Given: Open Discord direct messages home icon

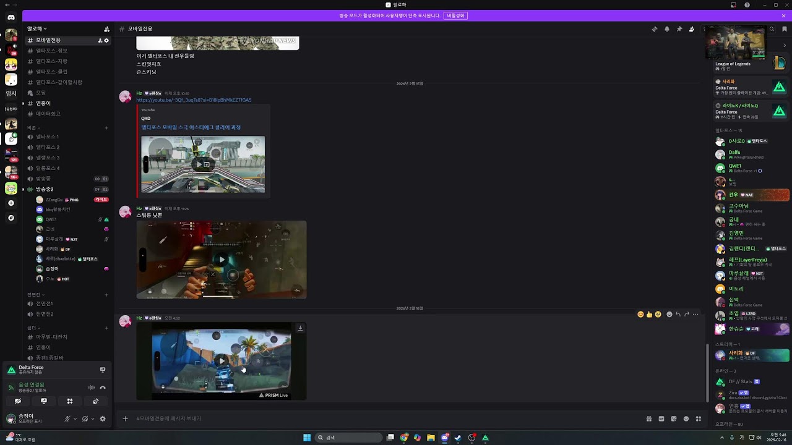Looking at the screenshot, I should [x=11, y=17].
